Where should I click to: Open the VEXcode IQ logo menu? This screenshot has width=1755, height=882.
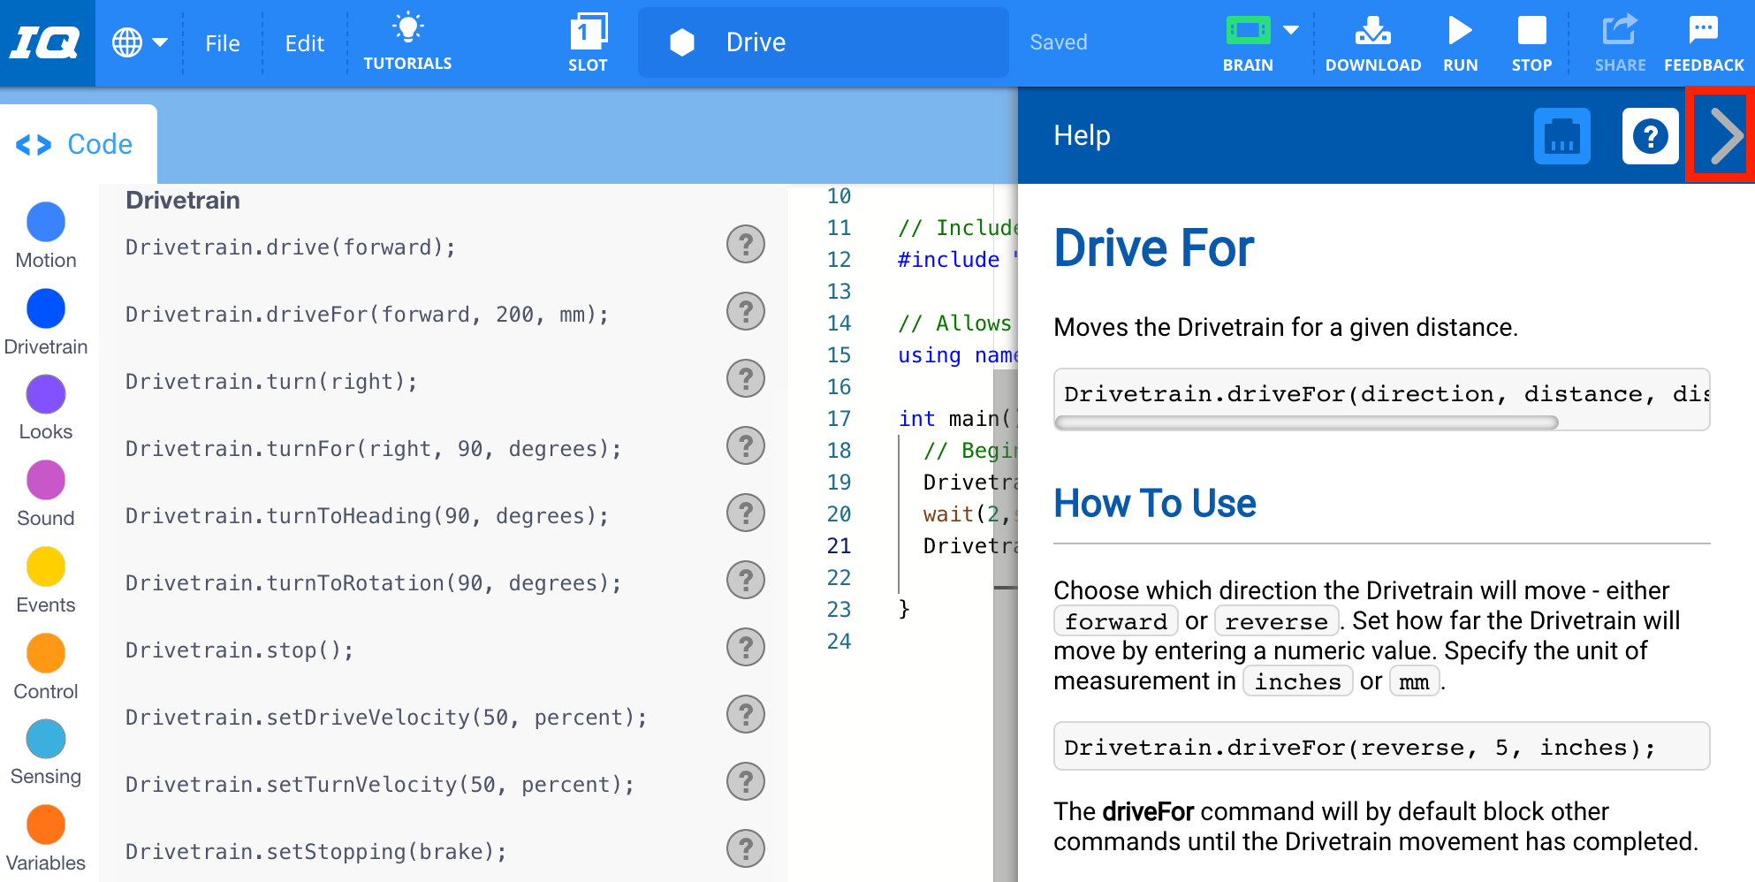[x=47, y=42]
